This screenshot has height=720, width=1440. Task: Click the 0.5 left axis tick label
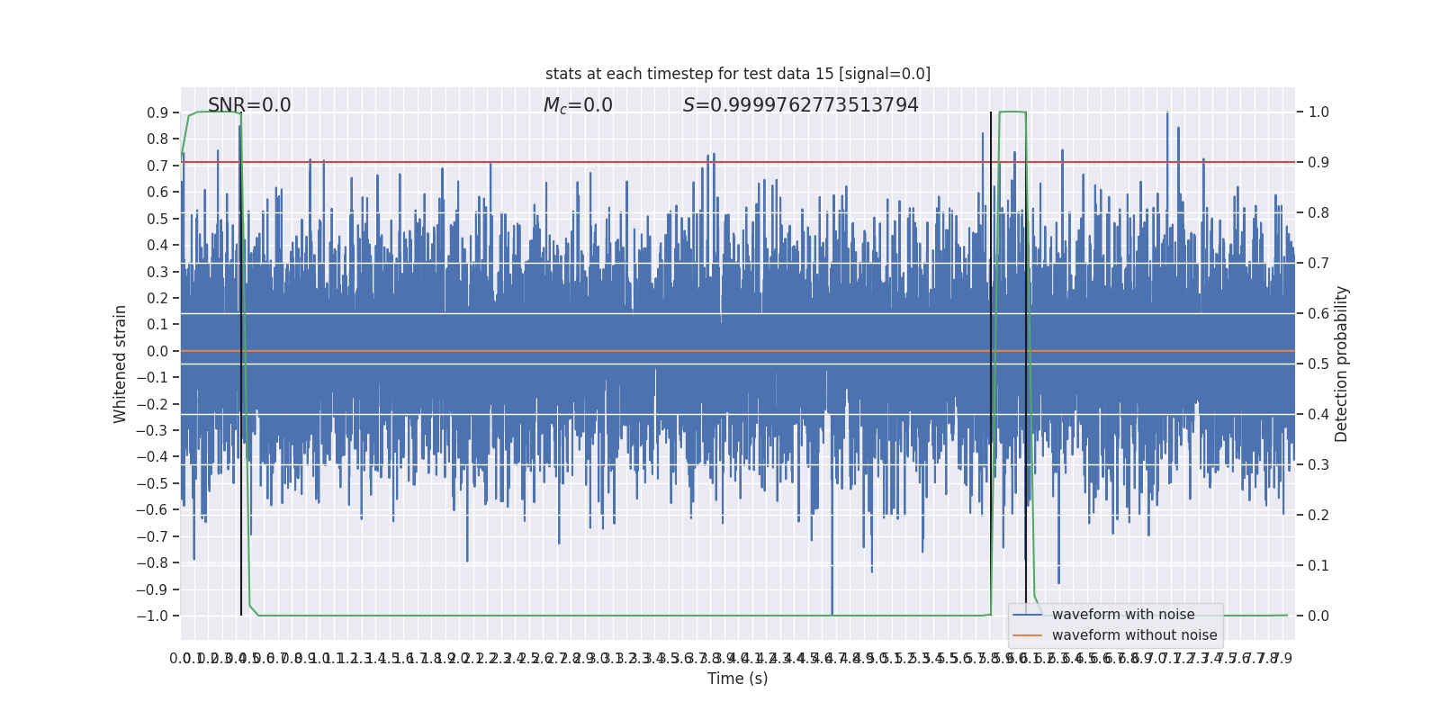[x=157, y=219]
